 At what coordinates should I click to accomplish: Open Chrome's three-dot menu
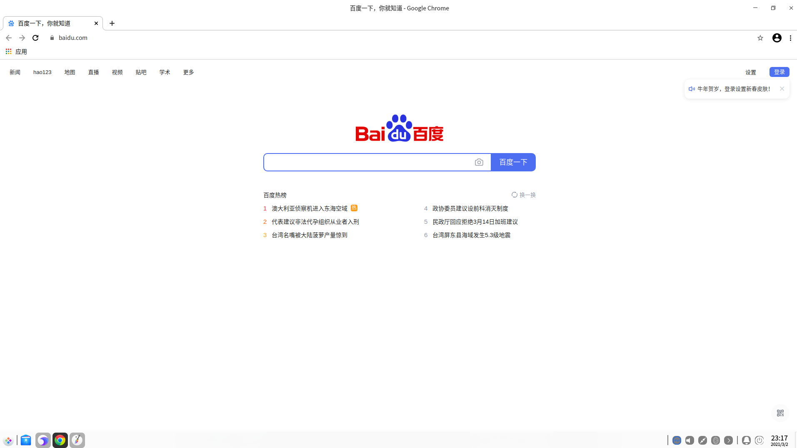pos(790,38)
